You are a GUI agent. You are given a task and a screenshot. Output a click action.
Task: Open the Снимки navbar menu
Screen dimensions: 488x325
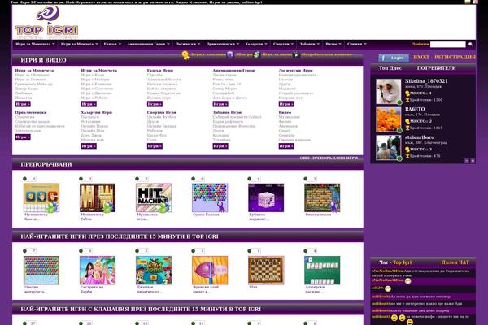coord(357,44)
